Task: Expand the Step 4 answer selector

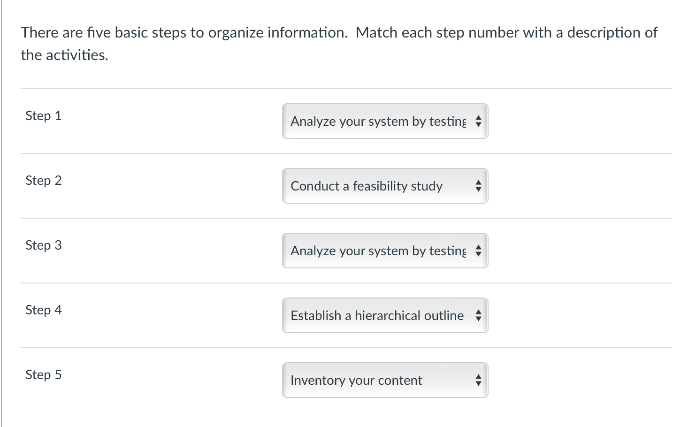Action: click(385, 316)
